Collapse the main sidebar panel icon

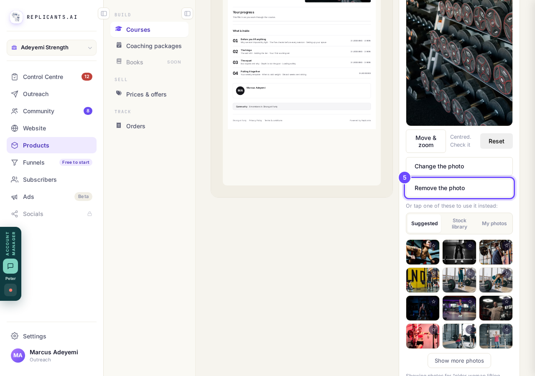coord(104,13)
